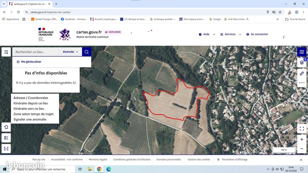Go back with the browser arrow

click(4, 12)
